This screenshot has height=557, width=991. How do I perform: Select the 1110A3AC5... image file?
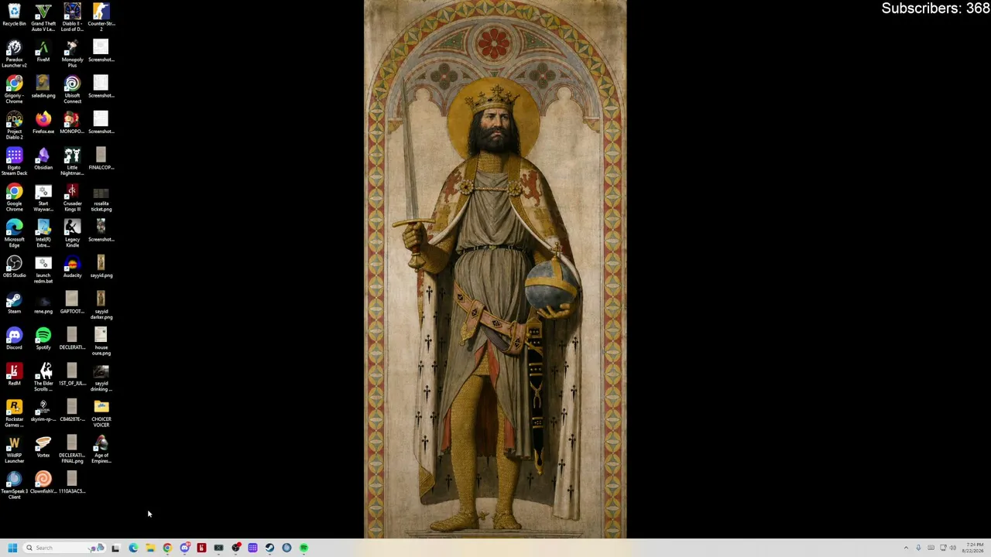click(x=72, y=483)
